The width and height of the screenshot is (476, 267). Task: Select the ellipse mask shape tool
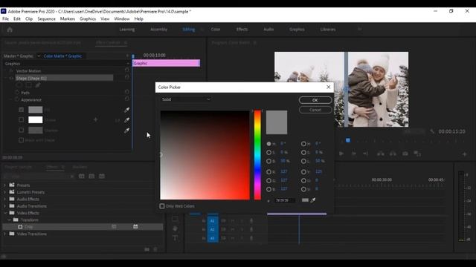coord(19,85)
